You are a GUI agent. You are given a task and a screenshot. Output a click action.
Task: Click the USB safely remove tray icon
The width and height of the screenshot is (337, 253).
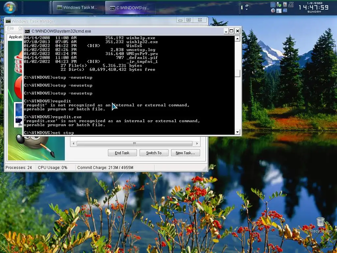tap(279, 5)
